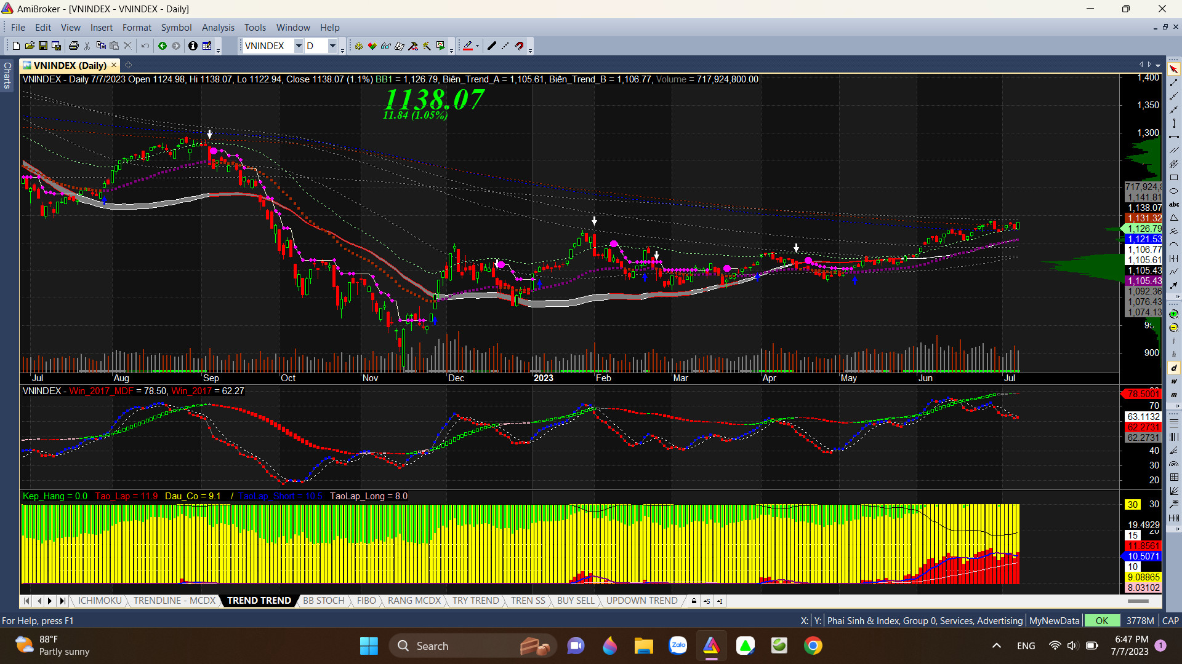Open Chrome from the taskbar
Image resolution: width=1182 pixels, height=664 pixels.
click(x=813, y=646)
